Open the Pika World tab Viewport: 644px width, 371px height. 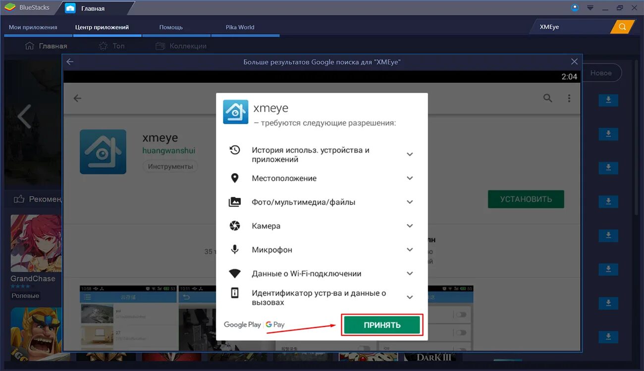pos(240,27)
